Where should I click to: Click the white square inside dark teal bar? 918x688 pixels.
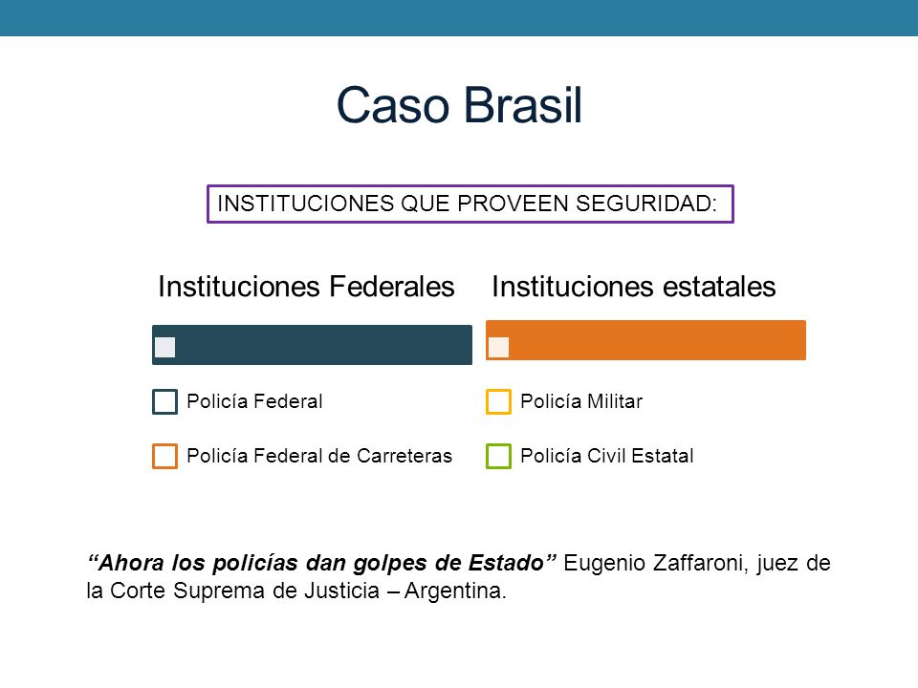[x=164, y=347]
